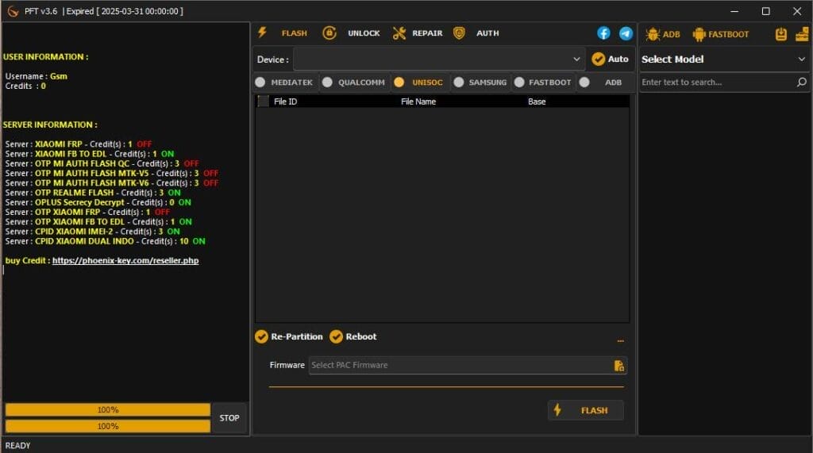Click the upper 100% progress bar
Screen dimensions: 813x453
(108, 410)
